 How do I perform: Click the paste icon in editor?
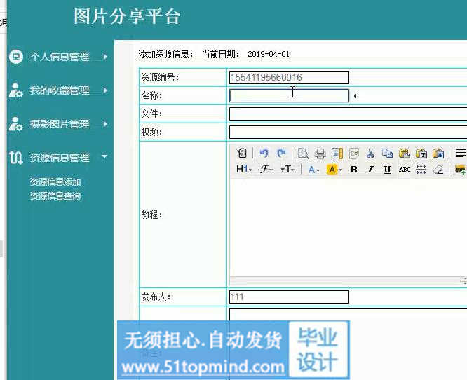(405, 154)
